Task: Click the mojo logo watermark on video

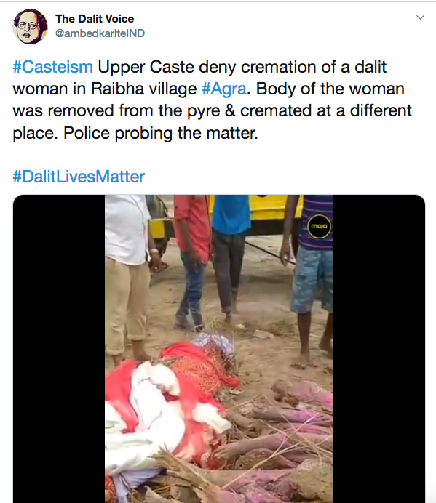Action: tap(319, 227)
